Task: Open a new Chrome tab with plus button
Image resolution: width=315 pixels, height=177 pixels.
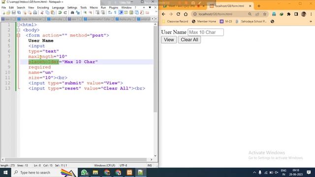Action: coord(259,6)
